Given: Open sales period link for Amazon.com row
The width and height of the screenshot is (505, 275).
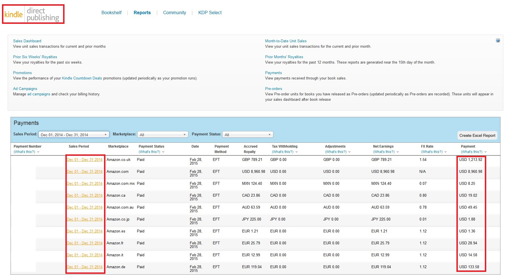Looking at the screenshot, I should coord(85,171).
